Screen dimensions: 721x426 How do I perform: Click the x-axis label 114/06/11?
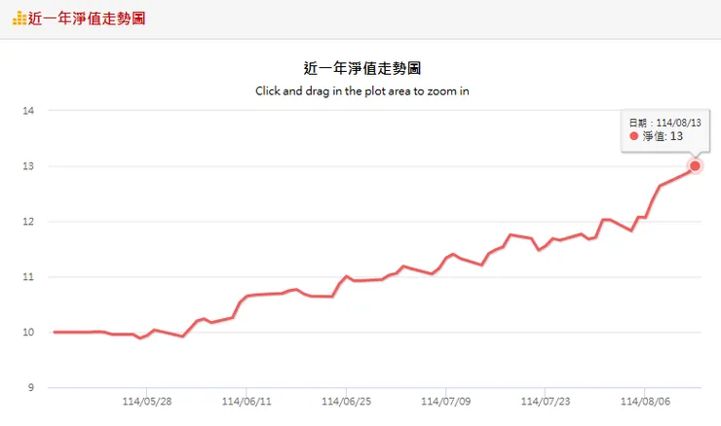[247, 402]
